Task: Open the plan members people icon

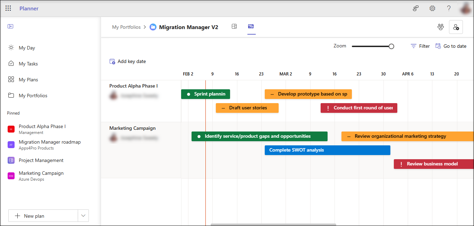Action: [x=440, y=27]
